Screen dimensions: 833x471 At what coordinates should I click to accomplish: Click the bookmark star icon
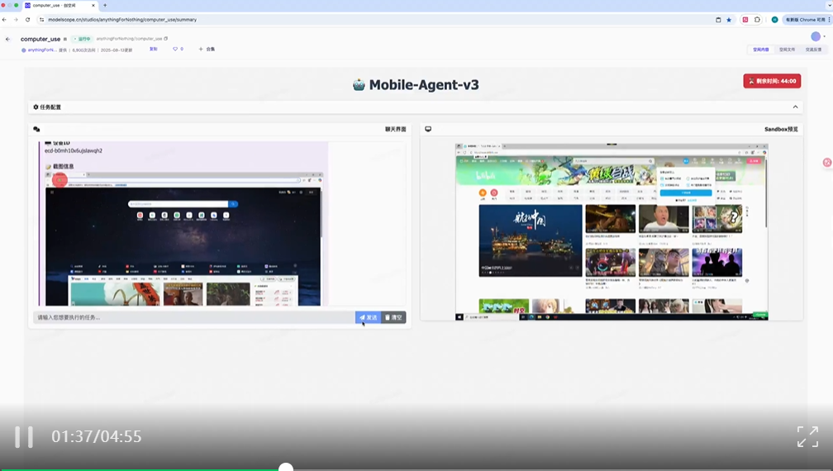[x=729, y=20]
